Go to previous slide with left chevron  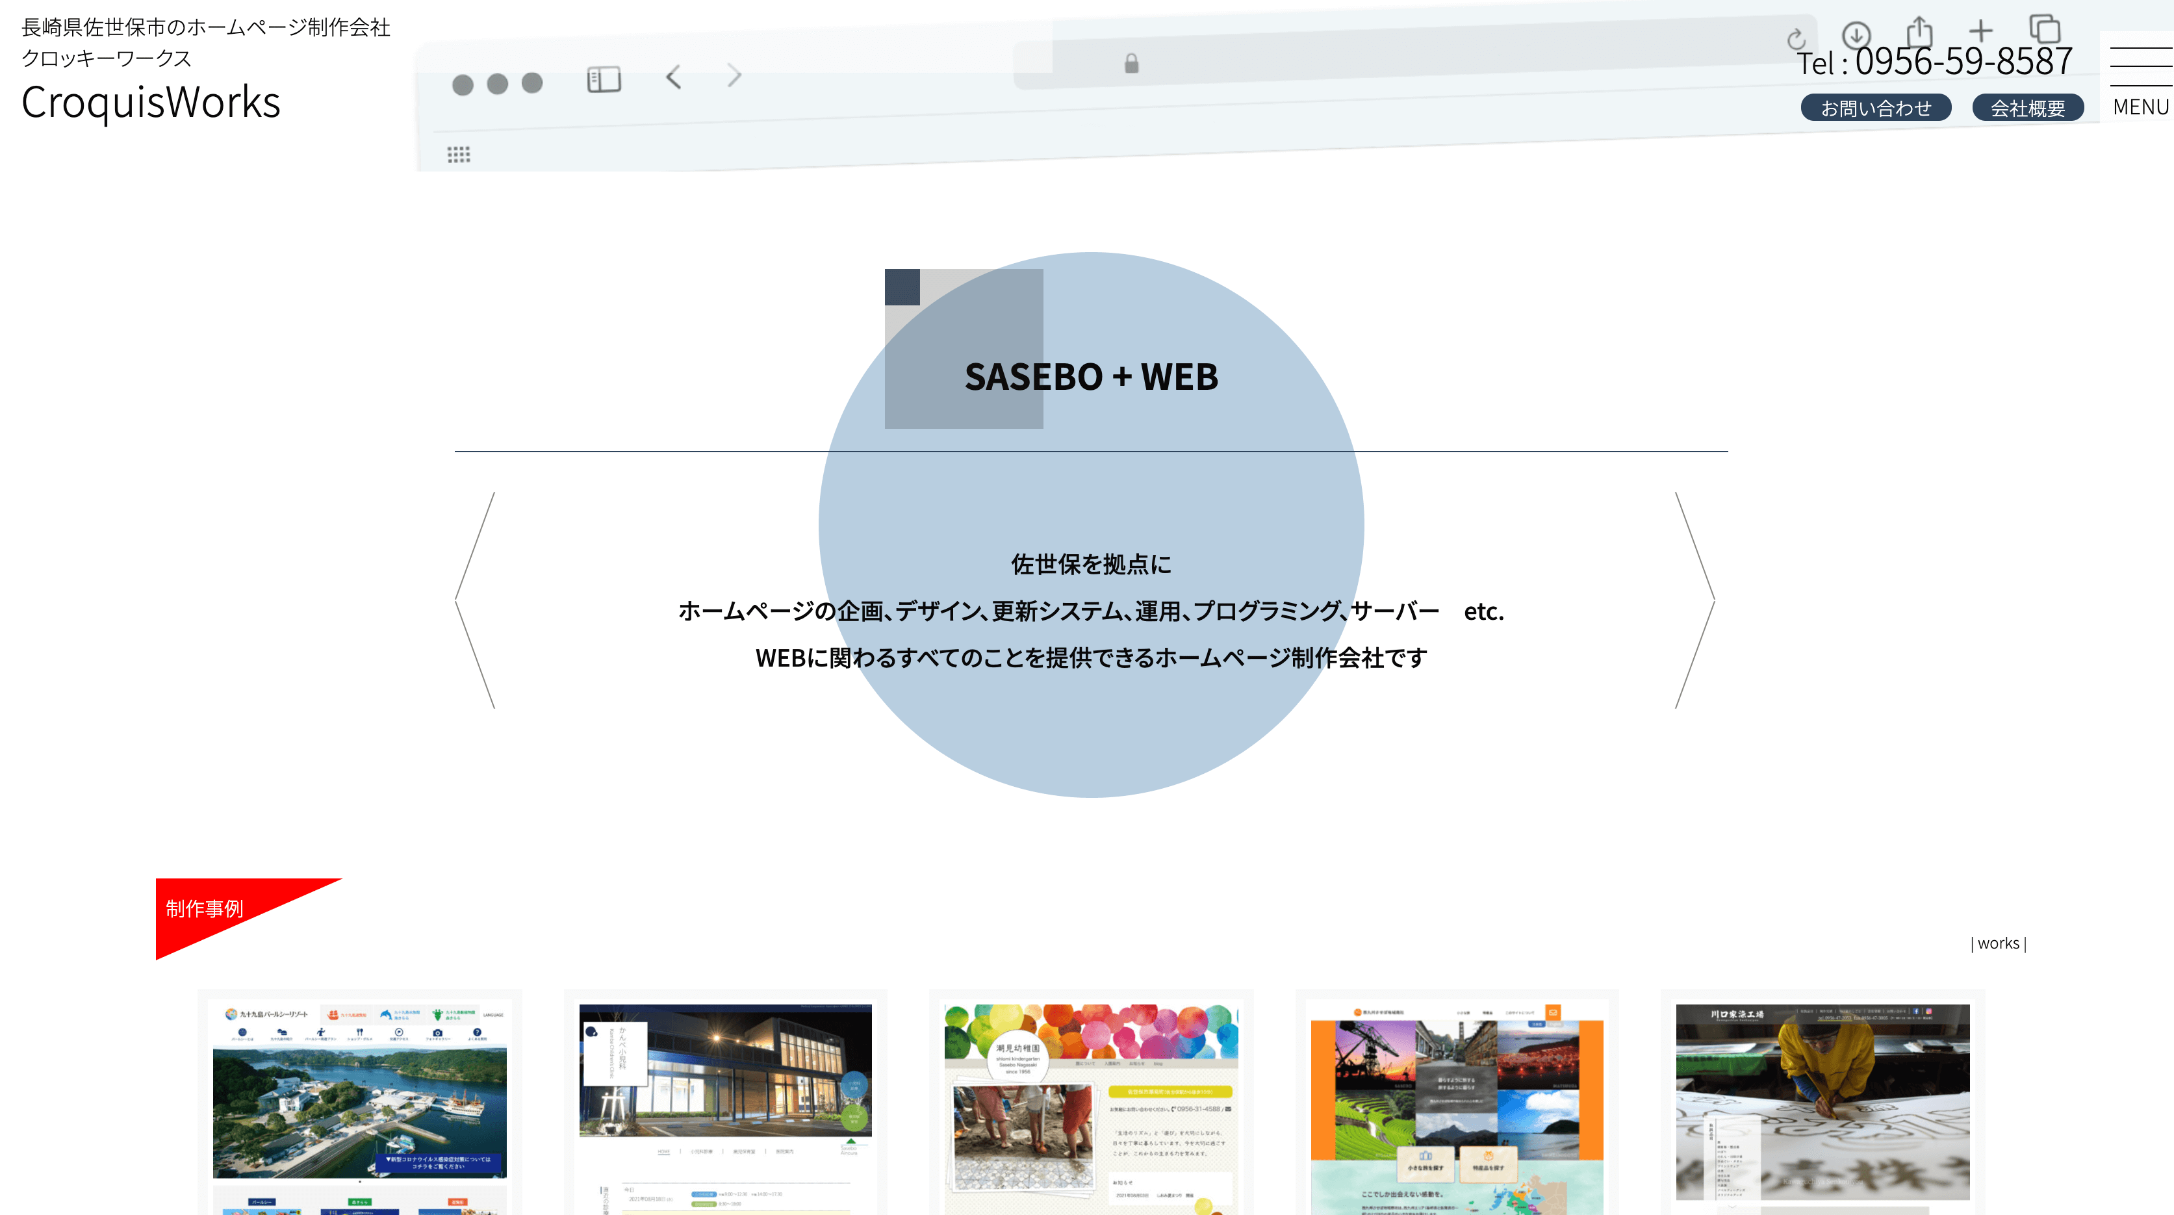pos(475,600)
